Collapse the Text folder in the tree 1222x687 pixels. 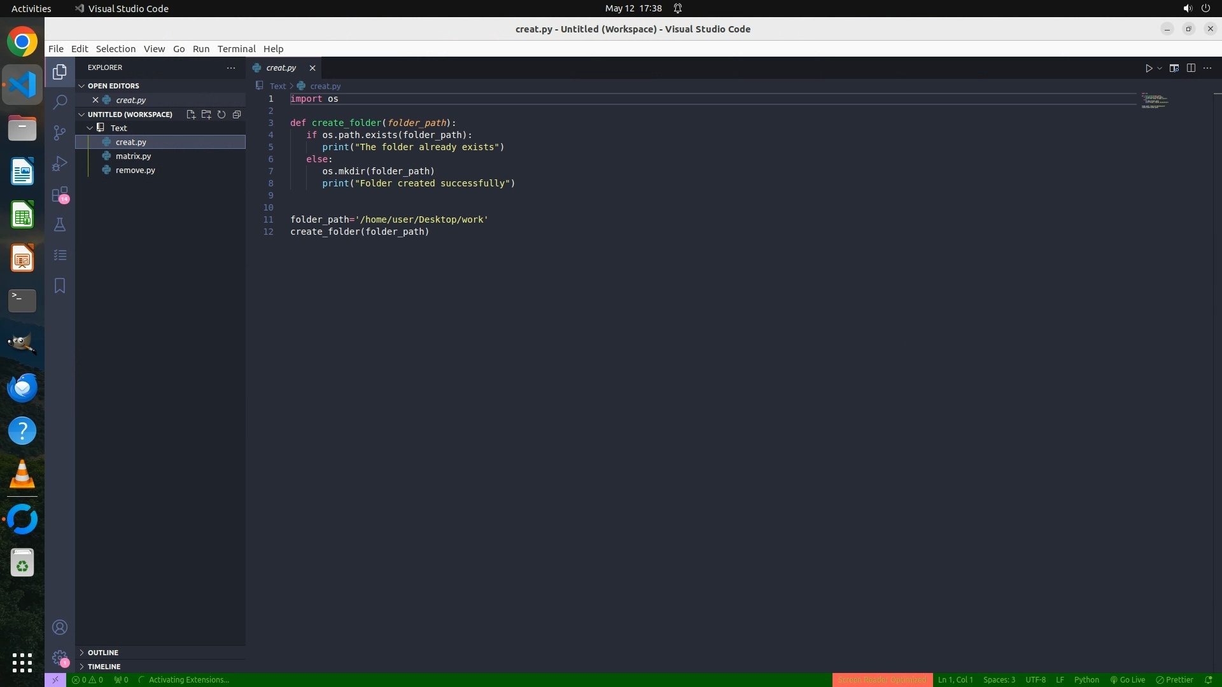click(x=90, y=128)
